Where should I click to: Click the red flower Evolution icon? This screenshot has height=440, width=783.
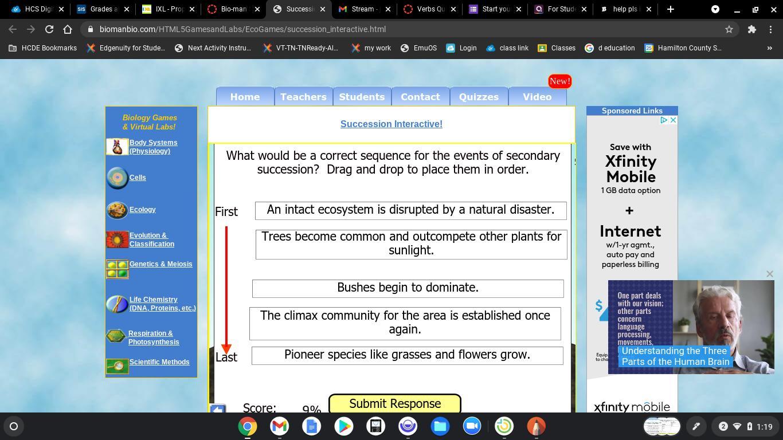[x=118, y=239]
